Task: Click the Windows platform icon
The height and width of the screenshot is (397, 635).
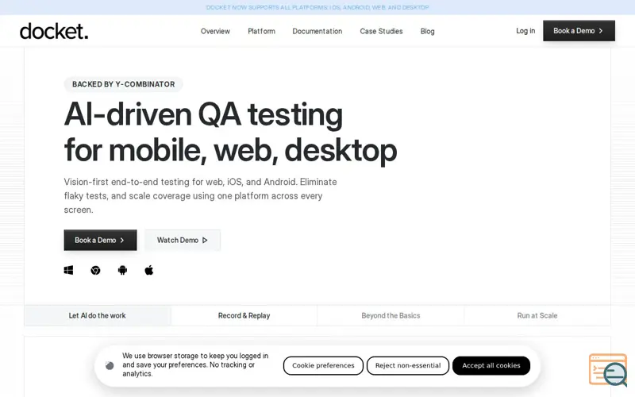Action: [x=68, y=270]
